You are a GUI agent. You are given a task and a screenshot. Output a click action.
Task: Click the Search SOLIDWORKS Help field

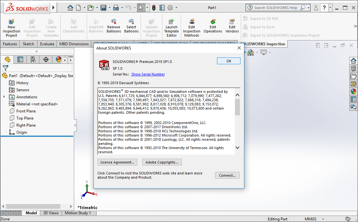[276, 8]
